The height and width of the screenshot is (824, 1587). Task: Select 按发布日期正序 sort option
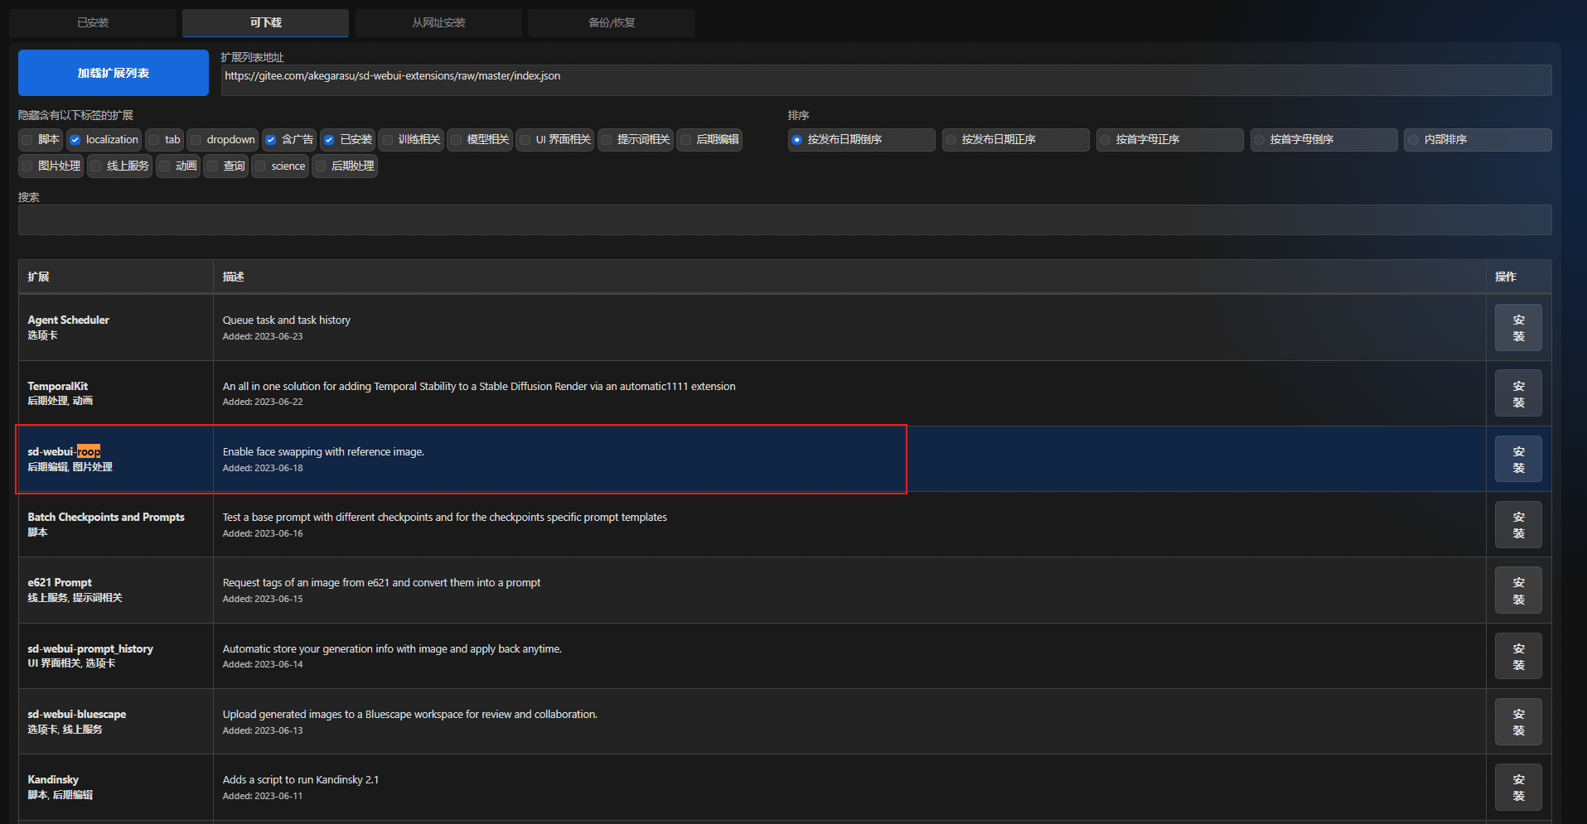[x=1015, y=140]
